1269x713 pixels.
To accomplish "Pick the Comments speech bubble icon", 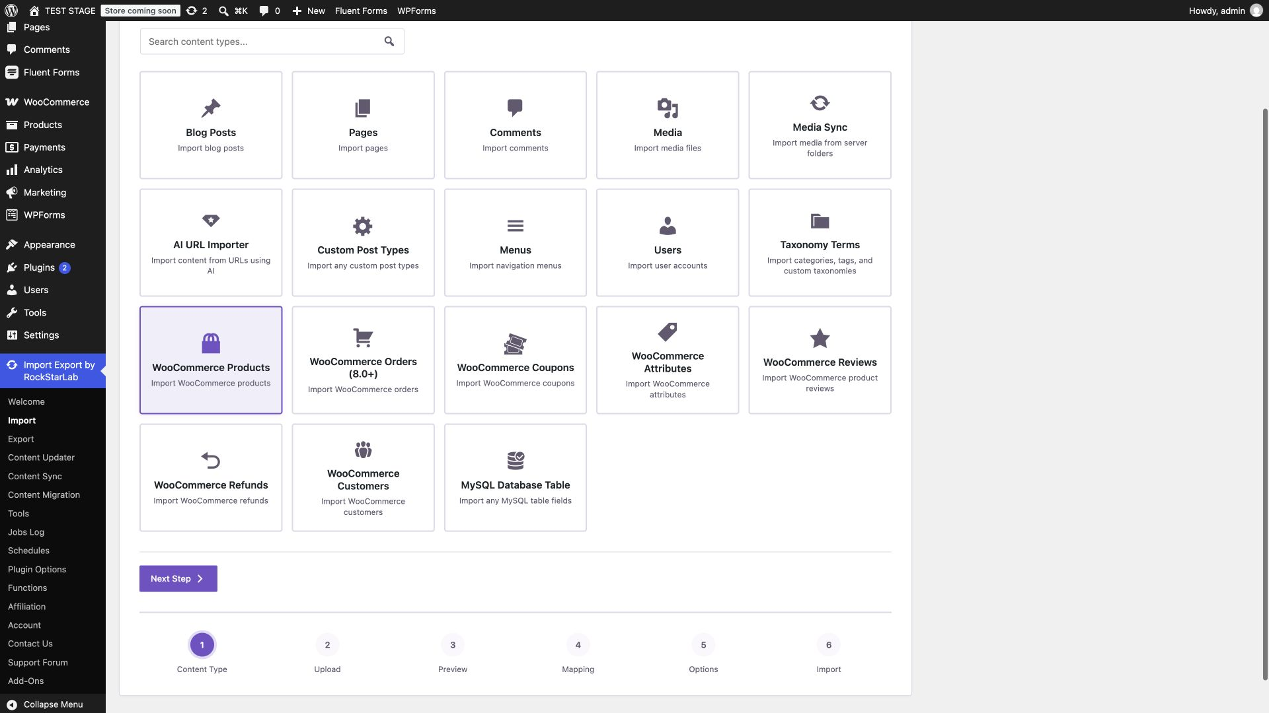I will pyautogui.click(x=515, y=108).
